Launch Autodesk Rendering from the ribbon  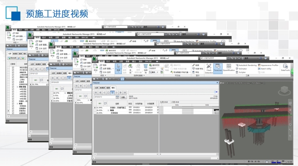click(x=247, y=65)
